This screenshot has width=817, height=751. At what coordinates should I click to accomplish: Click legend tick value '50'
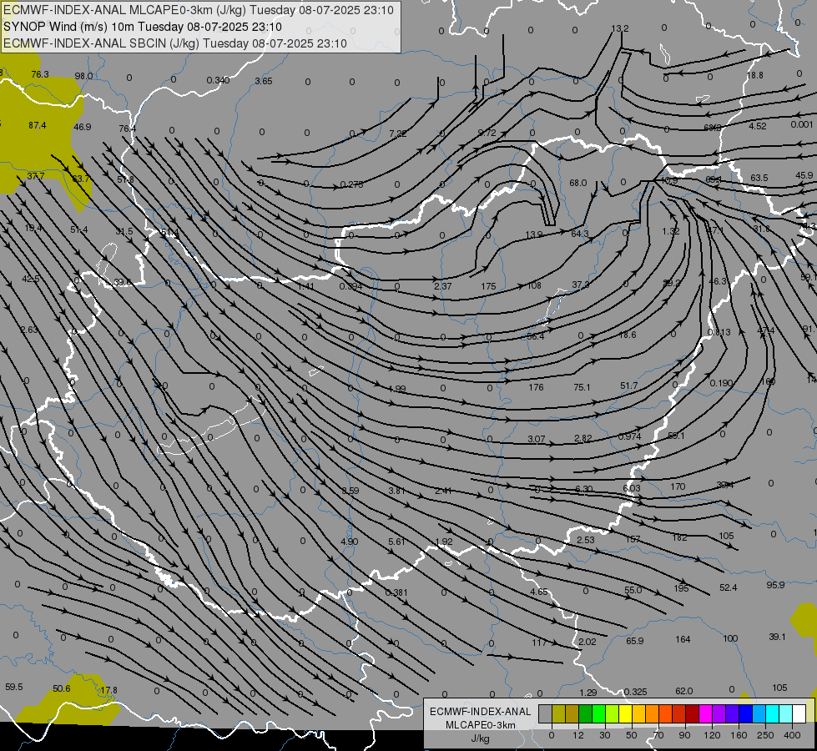pos(632,735)
